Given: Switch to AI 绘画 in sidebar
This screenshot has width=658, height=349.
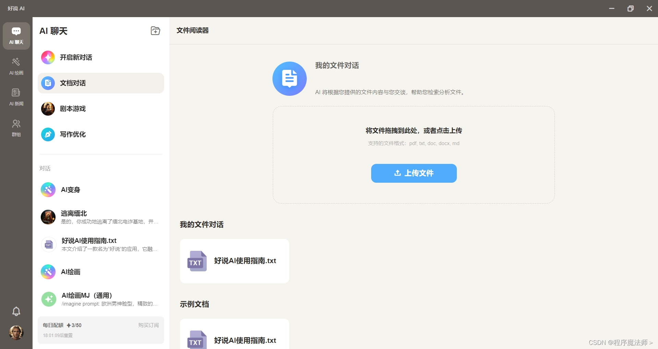Looking at the screenshot, I should click(x=16, y=66).
